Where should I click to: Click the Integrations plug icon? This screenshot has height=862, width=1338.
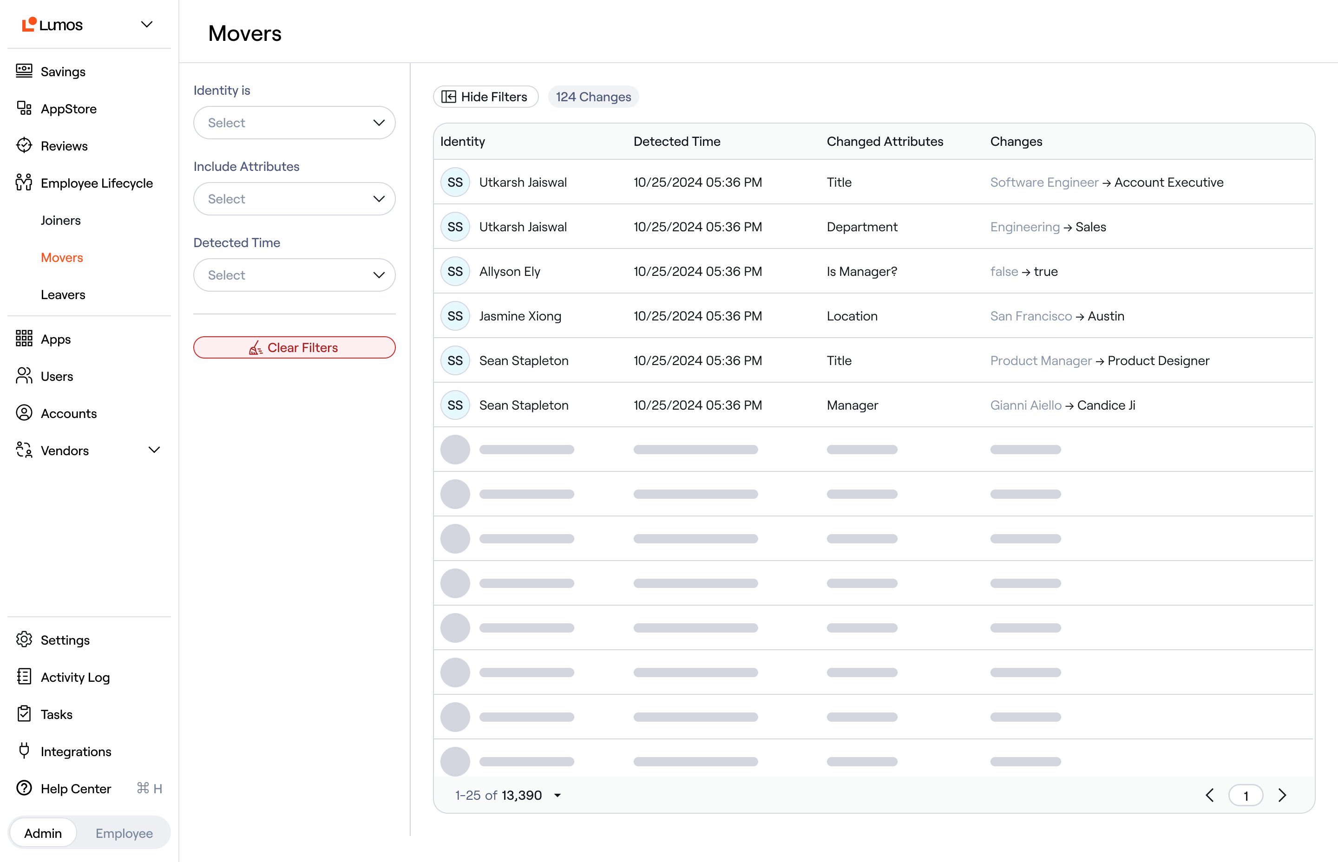click(24, 751)
